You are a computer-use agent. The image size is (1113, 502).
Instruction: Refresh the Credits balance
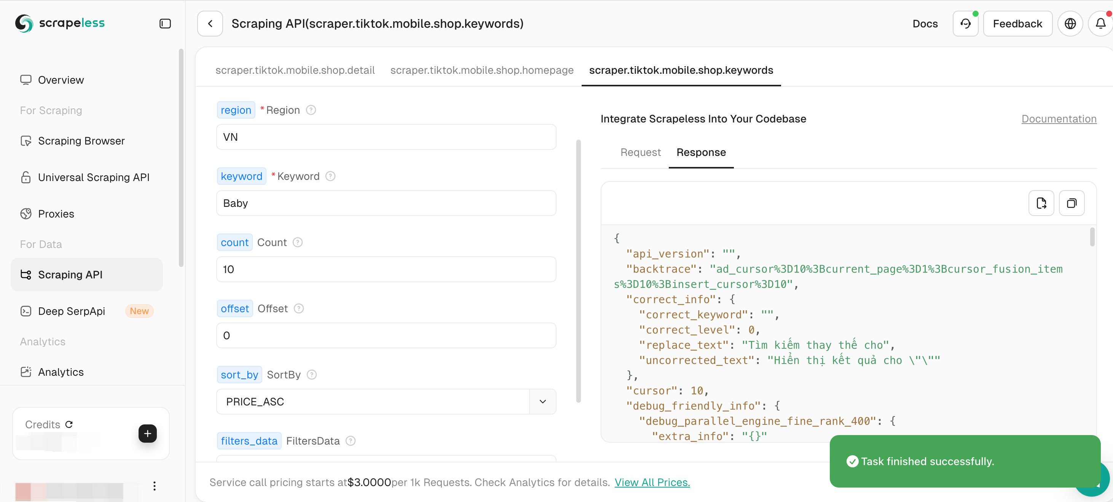tap(69, 424)
